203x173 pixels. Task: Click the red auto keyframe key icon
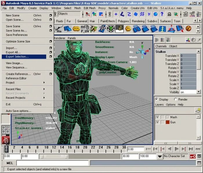coord(193,156)
